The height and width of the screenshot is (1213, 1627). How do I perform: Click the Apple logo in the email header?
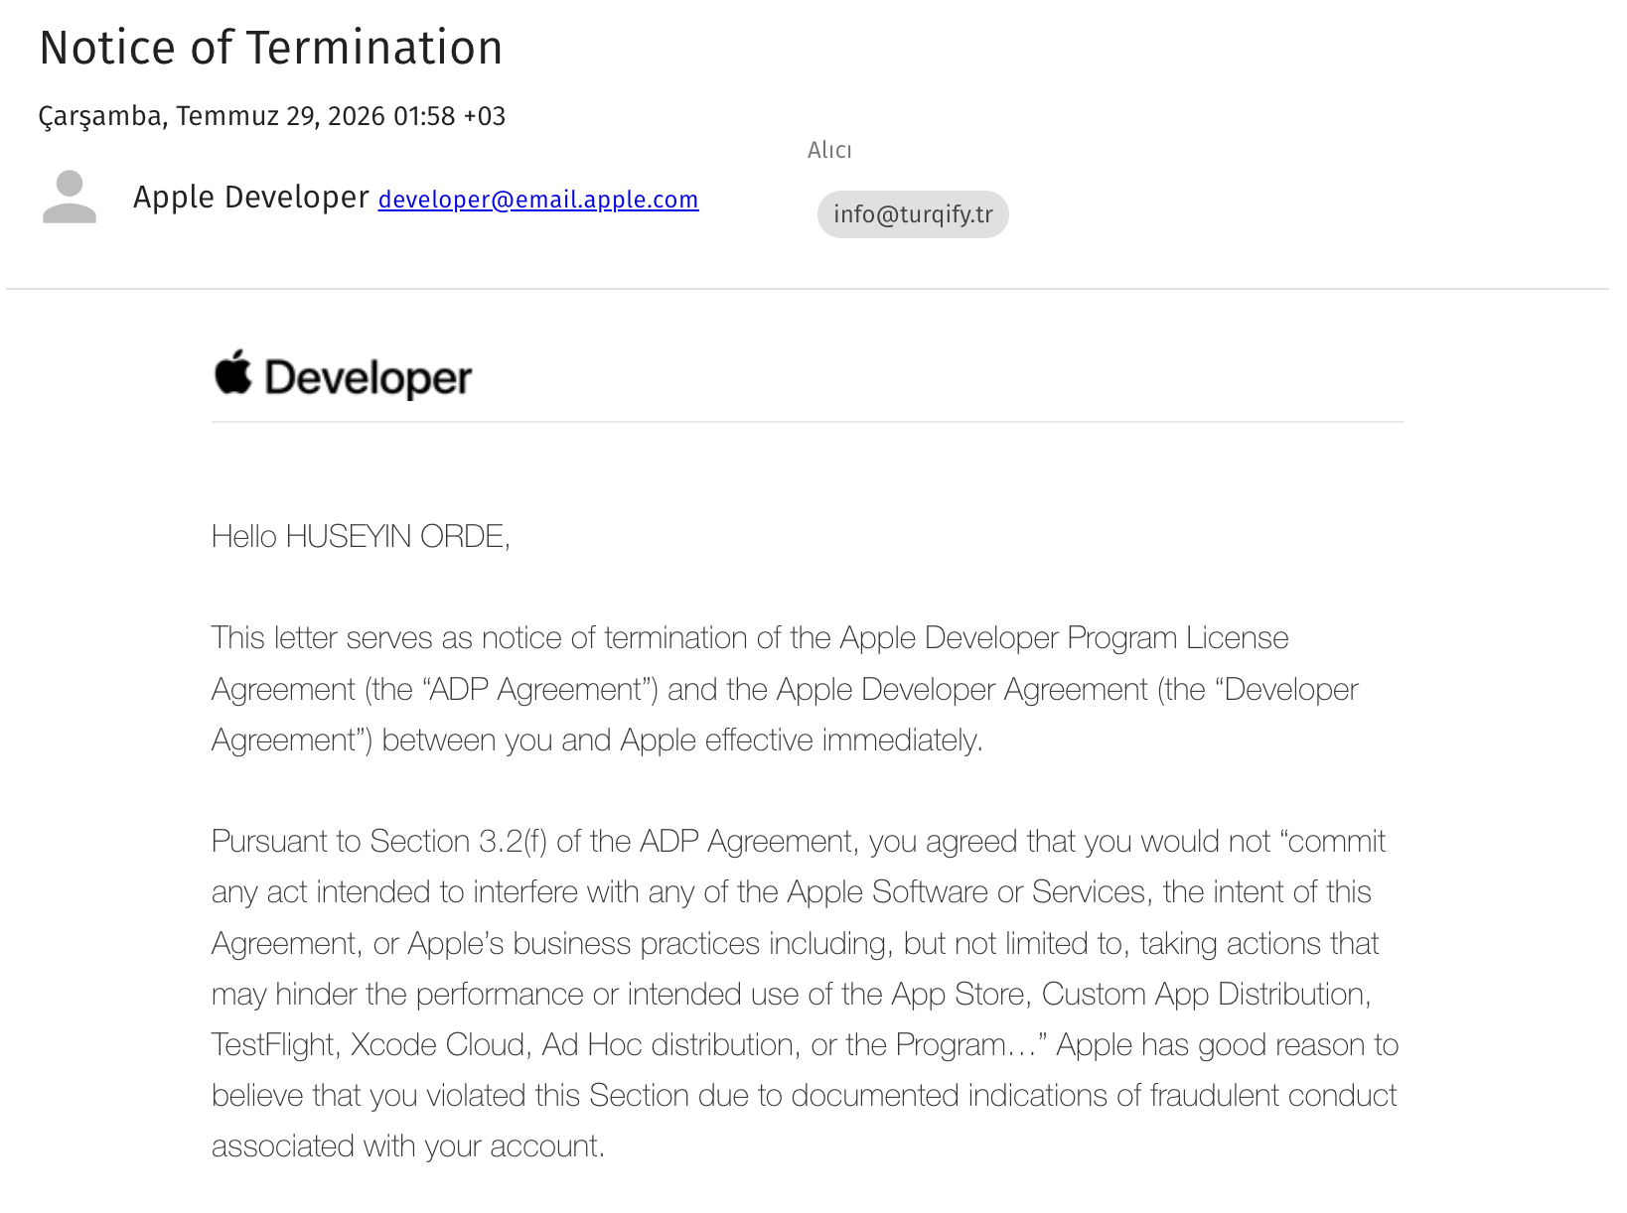[233, 372]
